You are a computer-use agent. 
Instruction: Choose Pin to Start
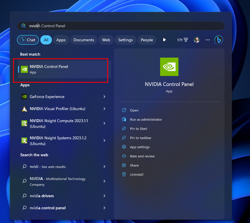point(138,129)
